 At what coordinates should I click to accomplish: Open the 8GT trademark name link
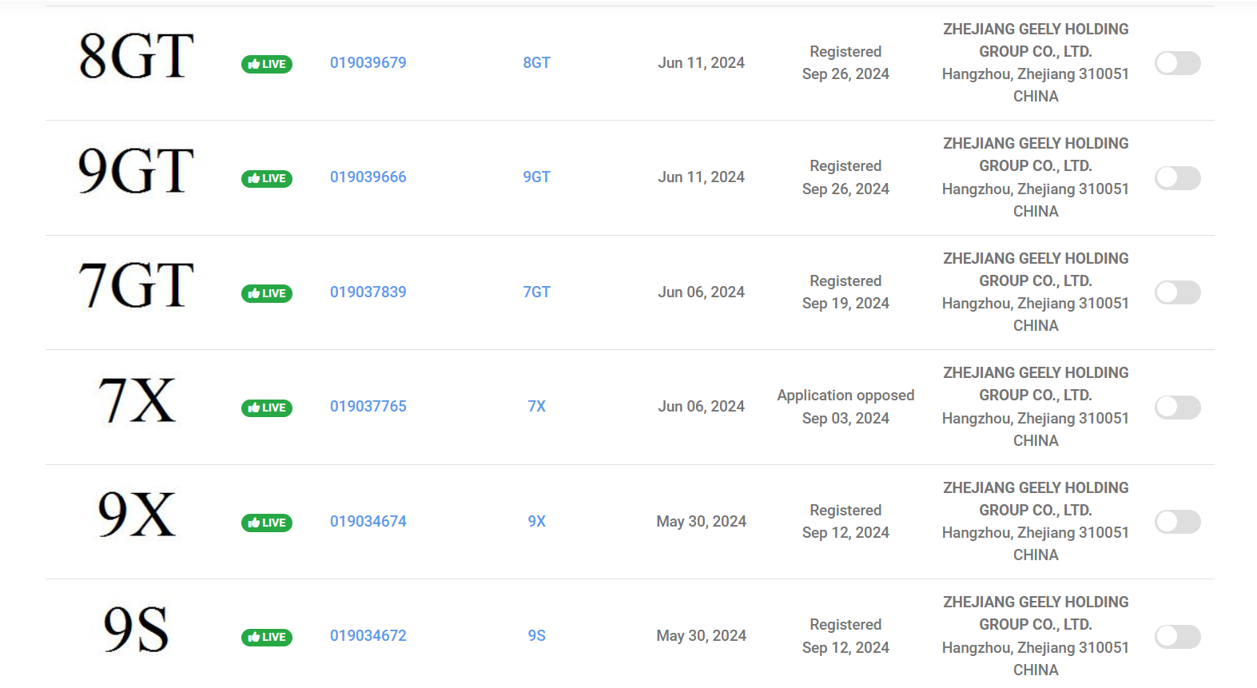click(537, 62)
